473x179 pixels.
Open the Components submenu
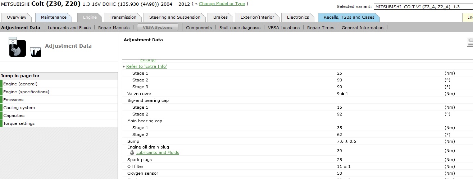[x=199, y=28]
